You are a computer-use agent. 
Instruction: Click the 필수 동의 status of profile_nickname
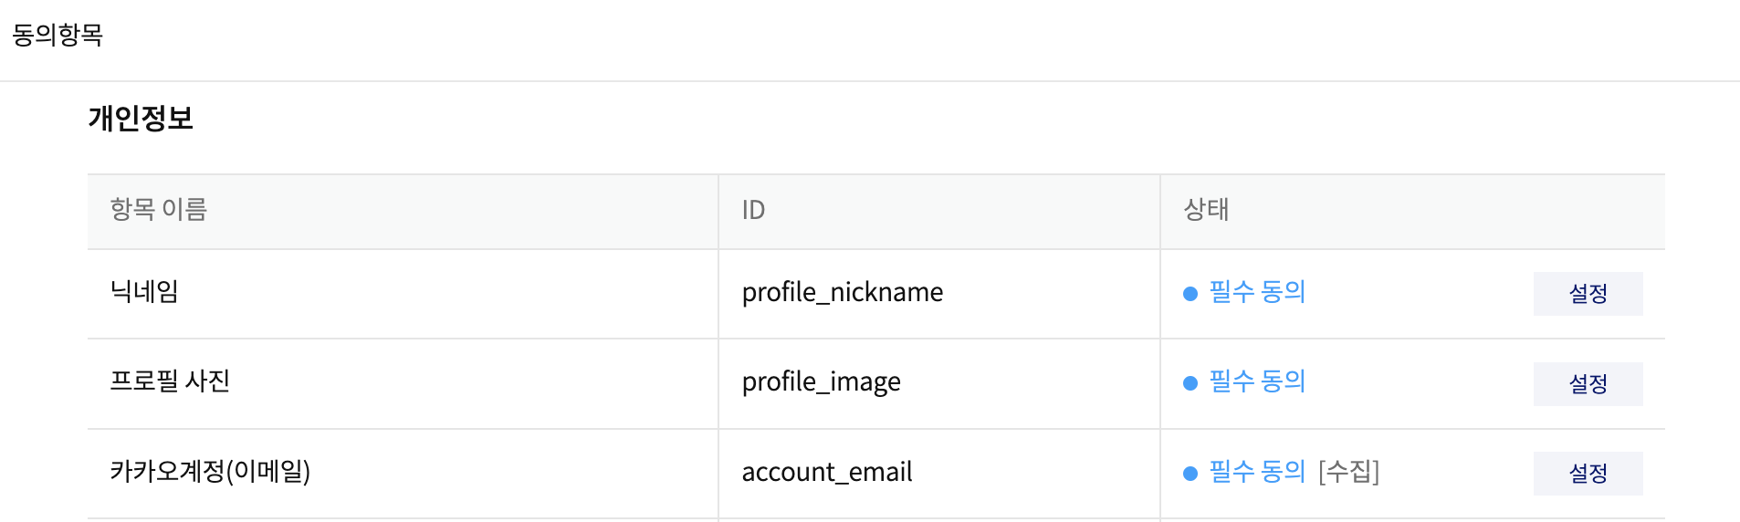(x=1257, y=292)
